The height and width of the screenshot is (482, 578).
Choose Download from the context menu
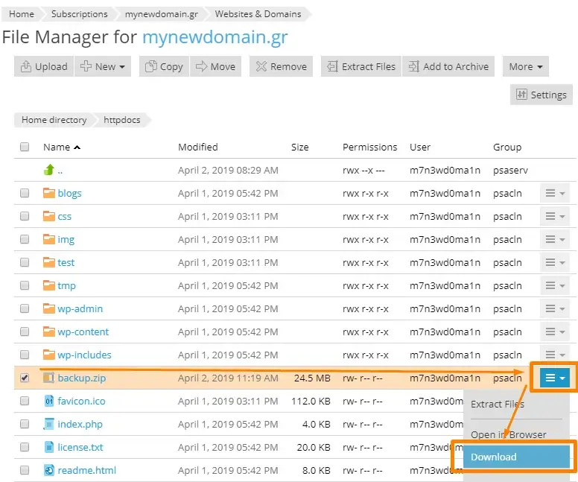[516, 457]
